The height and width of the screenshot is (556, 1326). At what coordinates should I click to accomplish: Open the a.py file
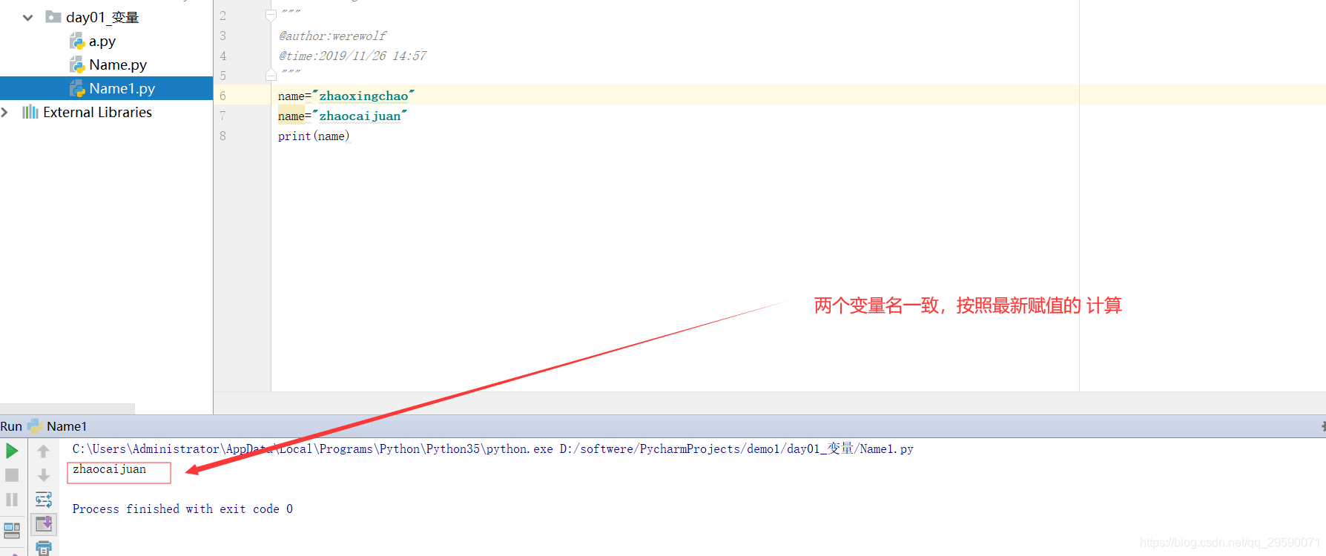point(102,42)
